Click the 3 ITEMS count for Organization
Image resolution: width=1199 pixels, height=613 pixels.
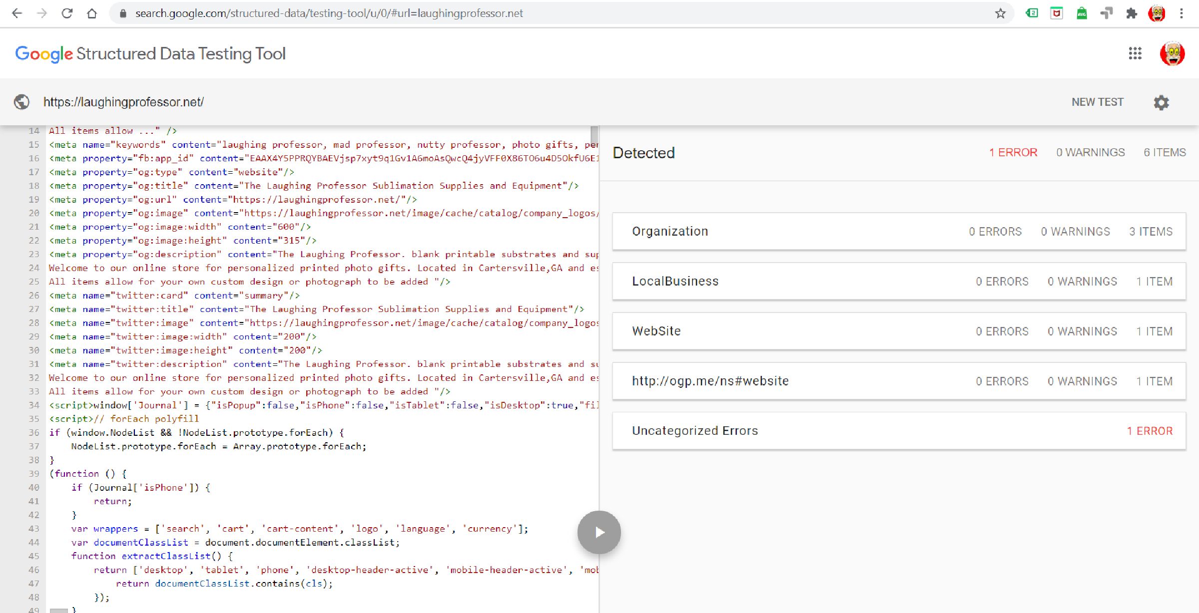[1151, 232]
